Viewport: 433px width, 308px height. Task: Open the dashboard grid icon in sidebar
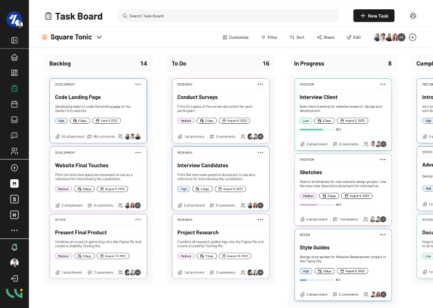tap(14, 73)
